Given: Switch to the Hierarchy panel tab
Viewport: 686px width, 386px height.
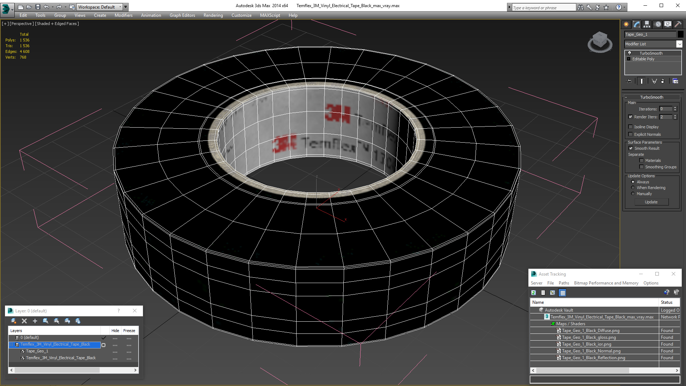Looking at the screenshot, I should click(x=647, y=24).
